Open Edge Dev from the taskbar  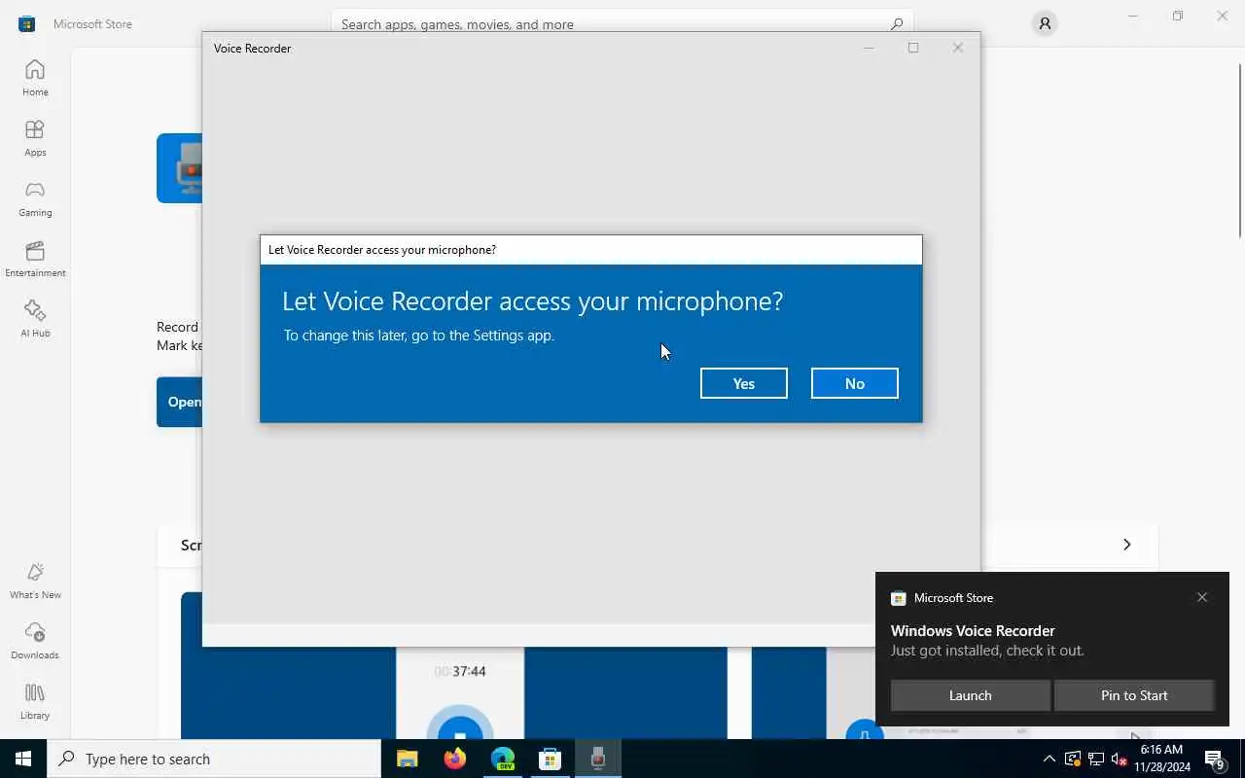click(x=503, y=759)
